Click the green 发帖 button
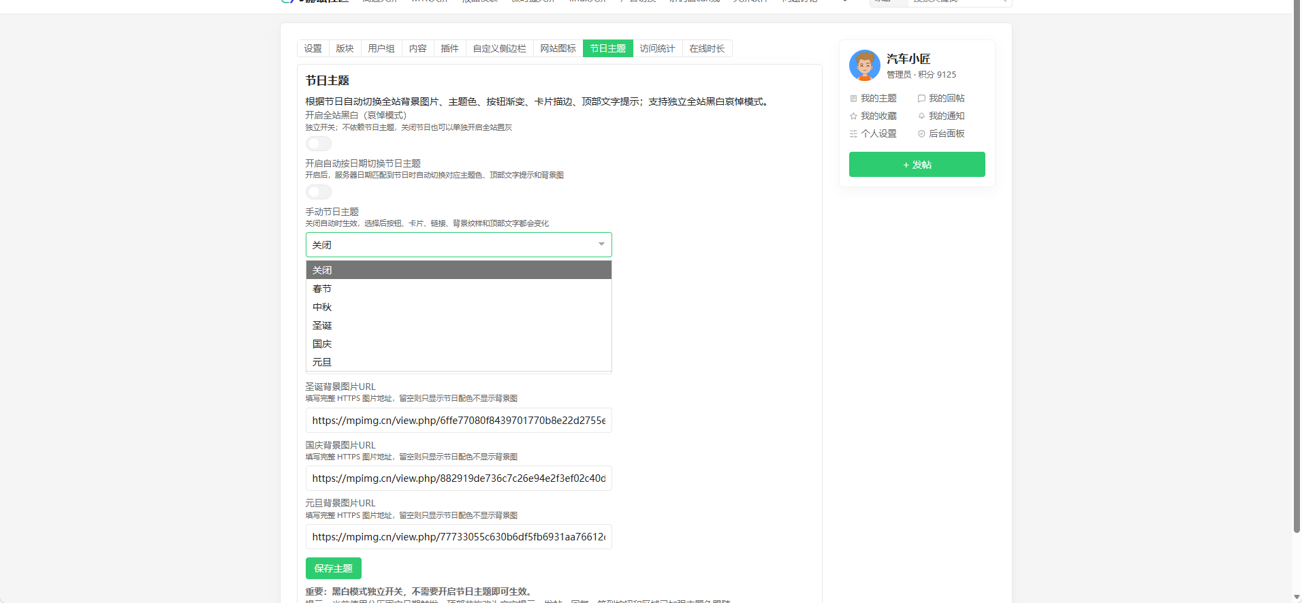Image resolution: width=1302 pixels, height=603 pixels. click(x=917, y=165)
